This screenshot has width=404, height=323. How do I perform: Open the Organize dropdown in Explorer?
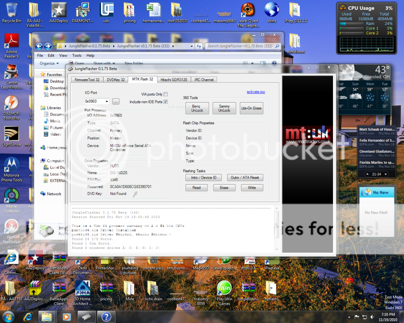point(49,63)
